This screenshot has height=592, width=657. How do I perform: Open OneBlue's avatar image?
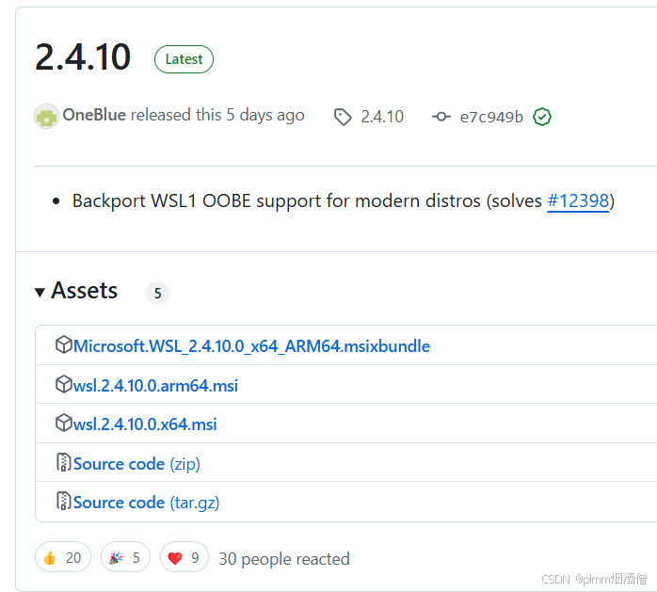[46, 116]
